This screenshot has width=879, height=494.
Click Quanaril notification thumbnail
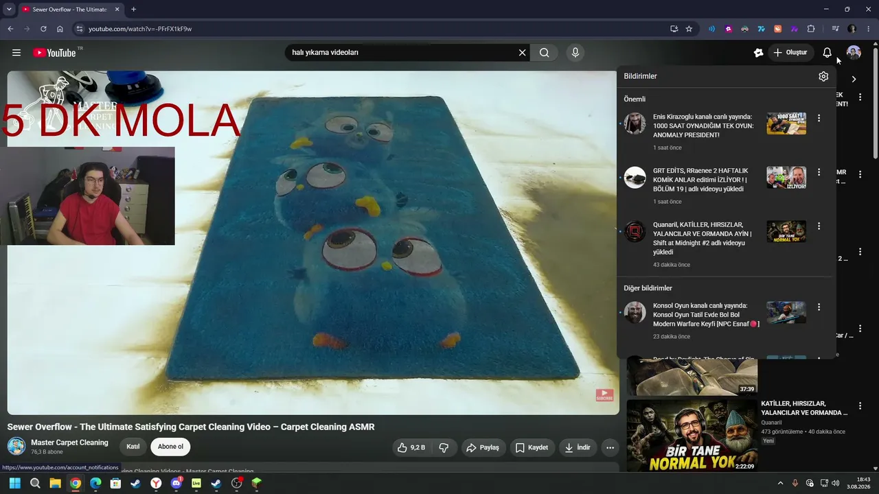click(x=786, y=231)
